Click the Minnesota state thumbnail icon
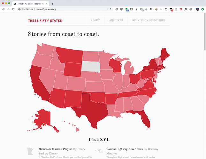 click(31, 151)
